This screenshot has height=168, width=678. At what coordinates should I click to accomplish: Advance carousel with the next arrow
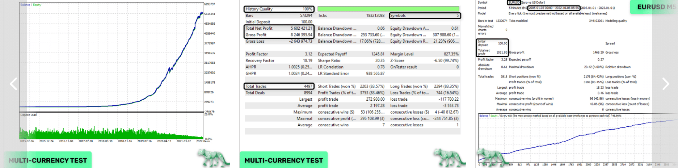(665, 84)
